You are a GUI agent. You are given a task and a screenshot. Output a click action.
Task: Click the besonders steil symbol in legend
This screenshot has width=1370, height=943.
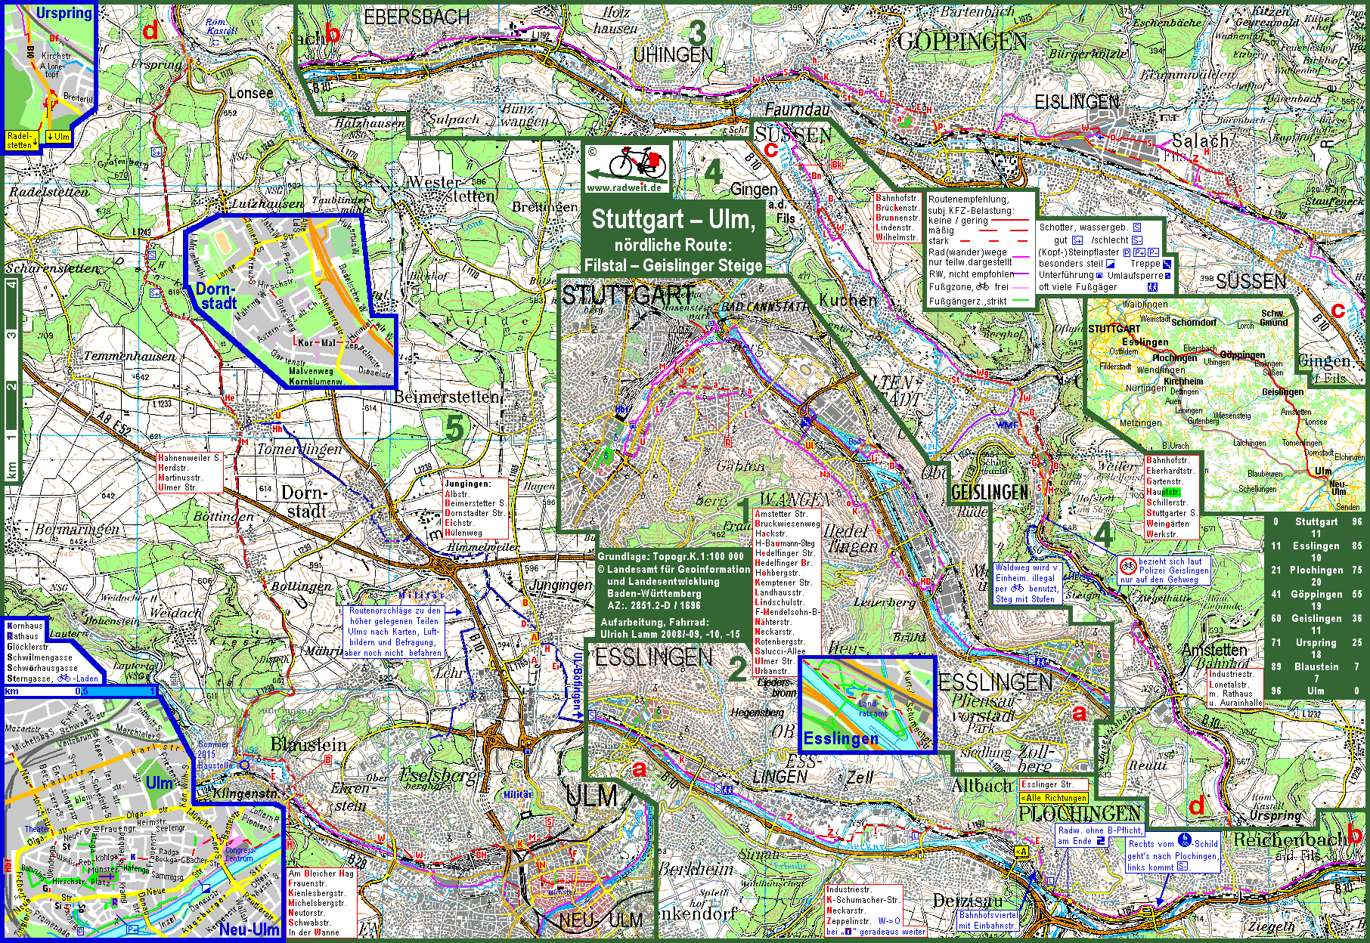click(1110, 264)
